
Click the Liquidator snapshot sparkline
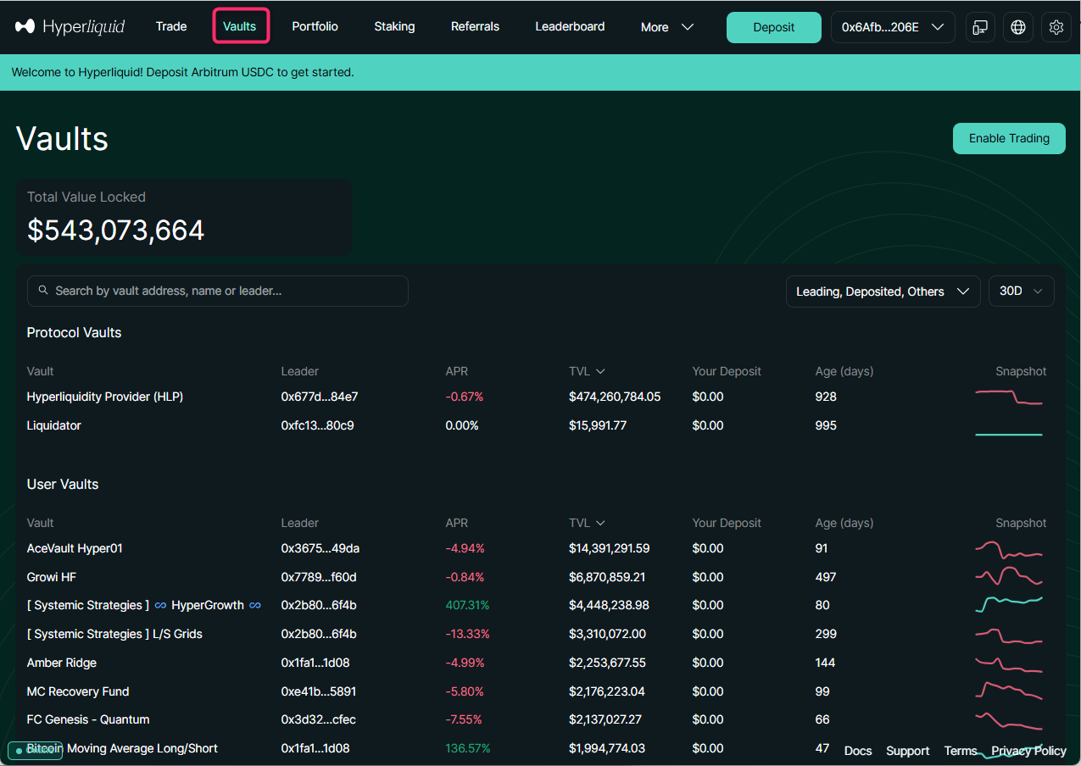pos(1008,434)
